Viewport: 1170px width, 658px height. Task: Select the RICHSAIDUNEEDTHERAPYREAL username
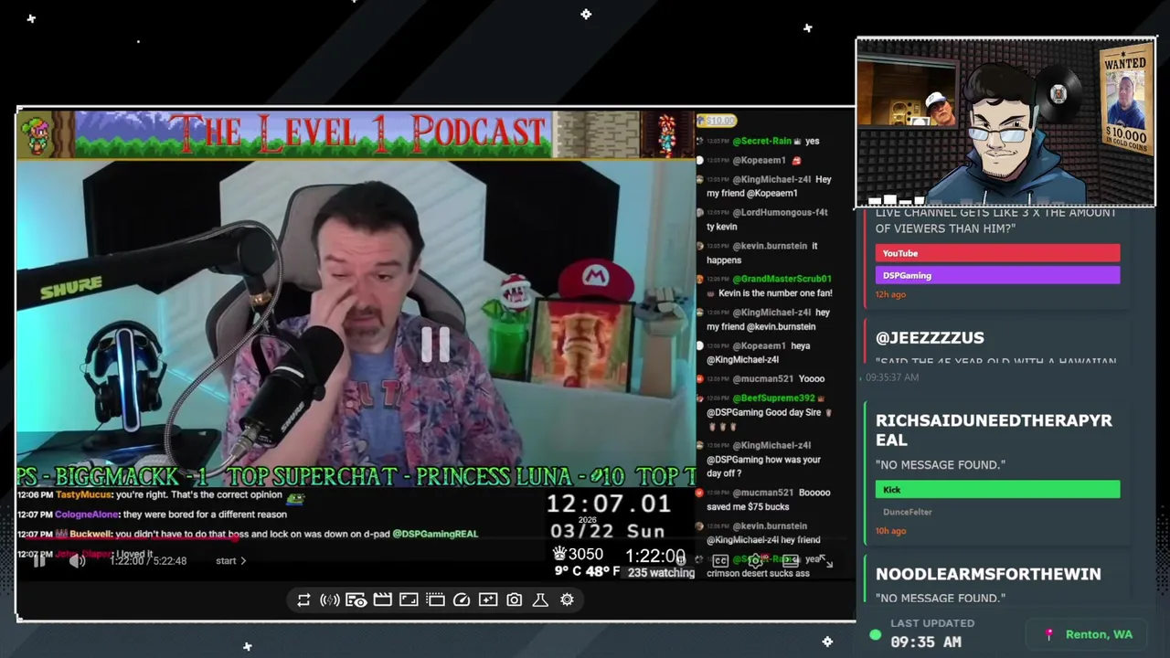pos(994,430)
